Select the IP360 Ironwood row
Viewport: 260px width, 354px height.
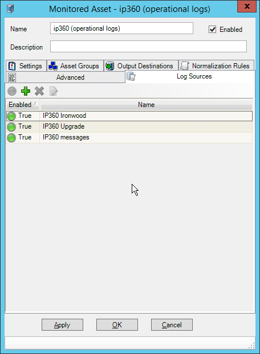(129, 116)
